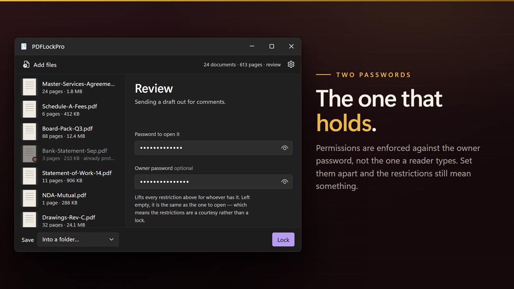Click the Lock button

pos(283,240)
